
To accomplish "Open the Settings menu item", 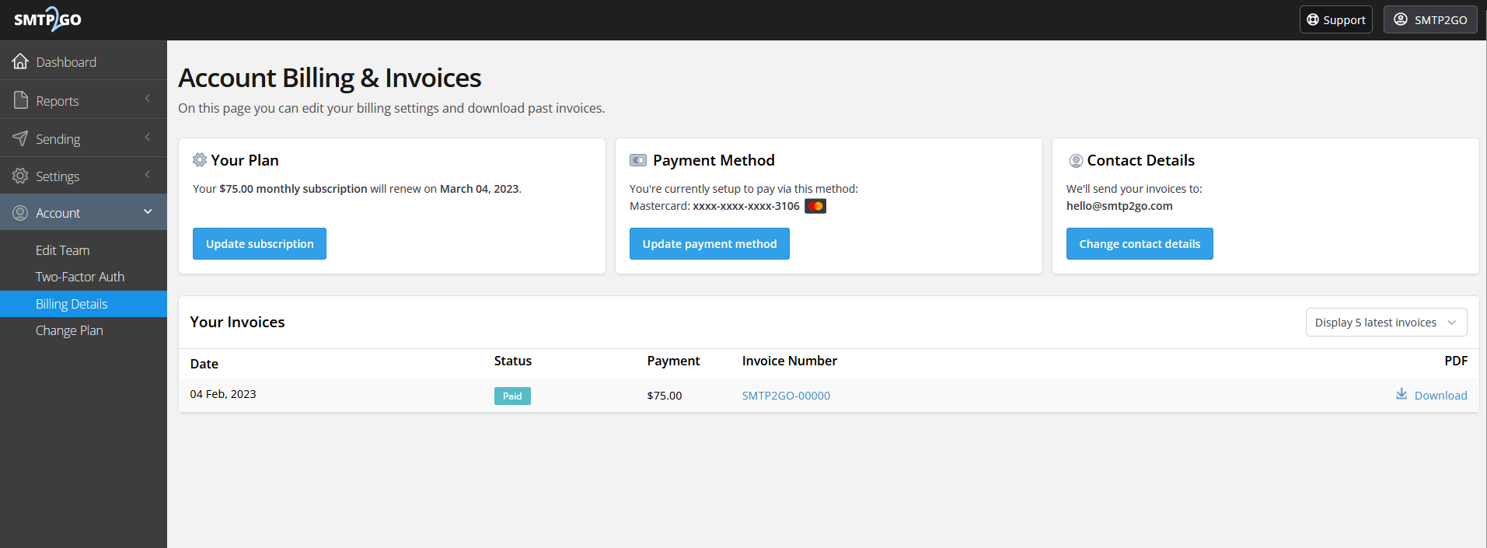I will tap(83, 176).
